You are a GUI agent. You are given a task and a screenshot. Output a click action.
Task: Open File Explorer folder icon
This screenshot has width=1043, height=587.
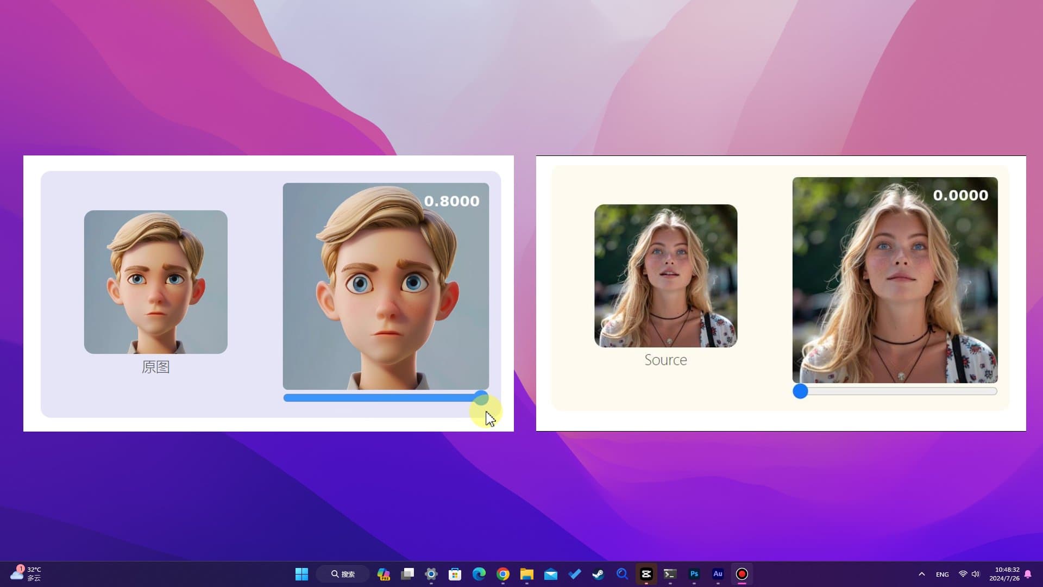click(x=526, y=574)
